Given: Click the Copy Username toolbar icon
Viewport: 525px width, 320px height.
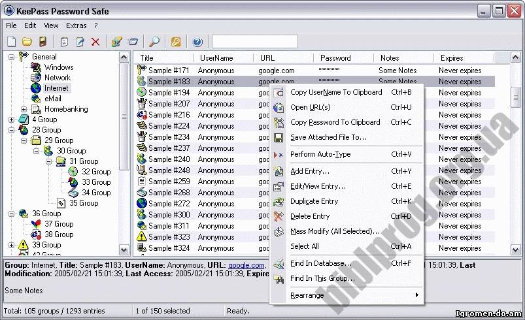Looking at the screenshot, I should tap(116, 42).
